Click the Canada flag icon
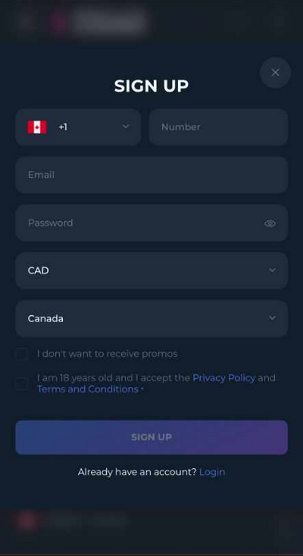303x556 pixels. 37,127
